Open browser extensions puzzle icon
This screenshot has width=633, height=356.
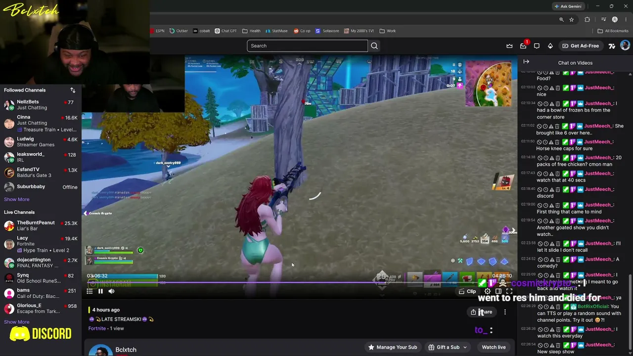coord(588,20)
